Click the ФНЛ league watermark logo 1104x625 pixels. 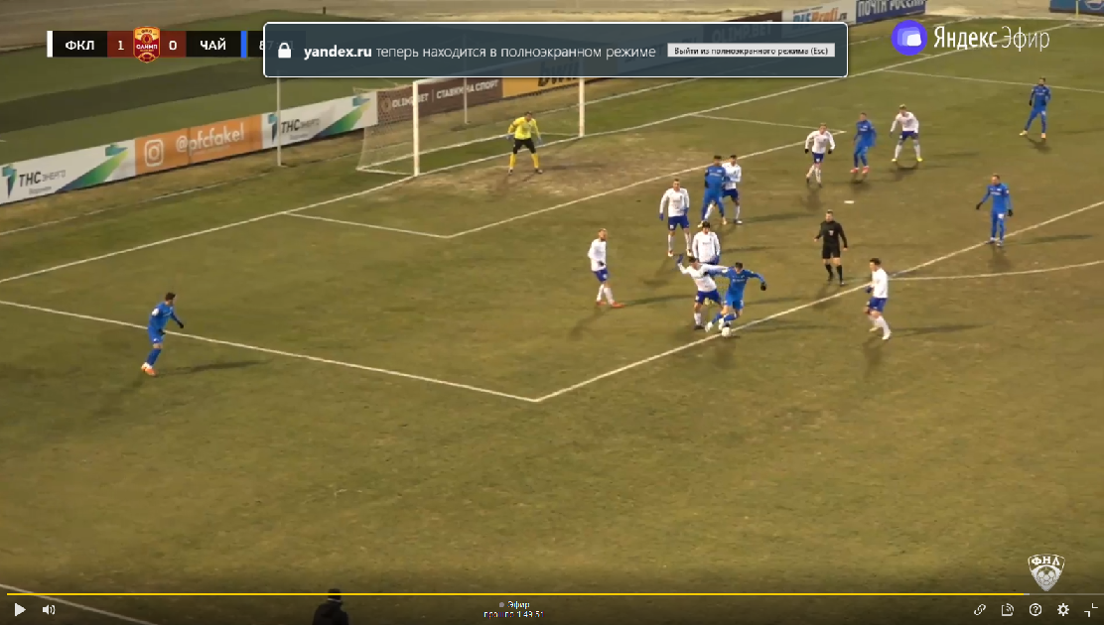click(1045, 571)
